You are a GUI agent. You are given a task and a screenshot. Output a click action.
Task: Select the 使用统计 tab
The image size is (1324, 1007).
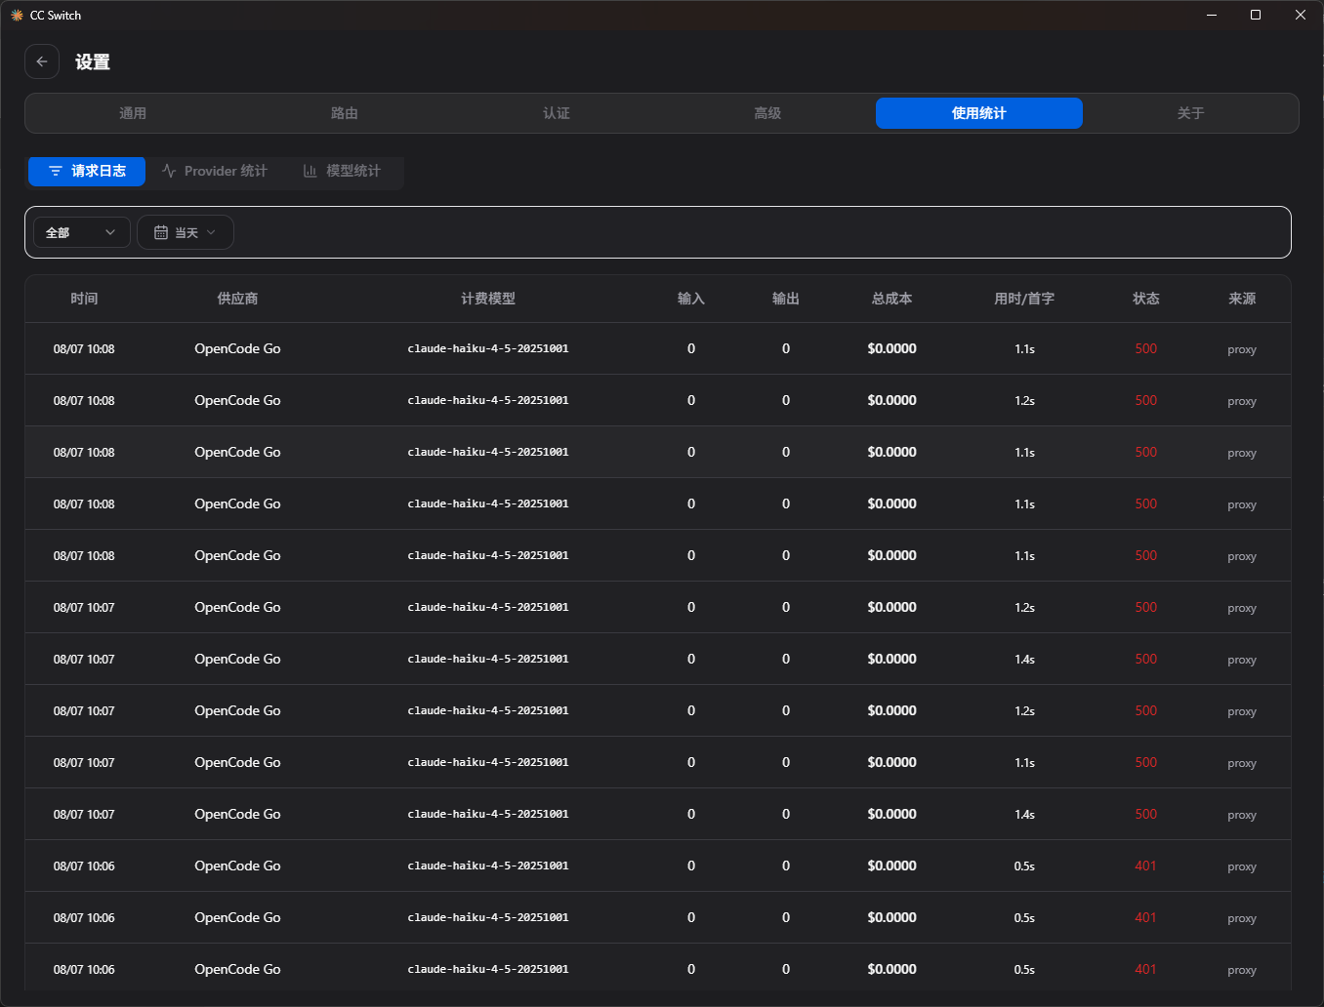coord(979,113)
